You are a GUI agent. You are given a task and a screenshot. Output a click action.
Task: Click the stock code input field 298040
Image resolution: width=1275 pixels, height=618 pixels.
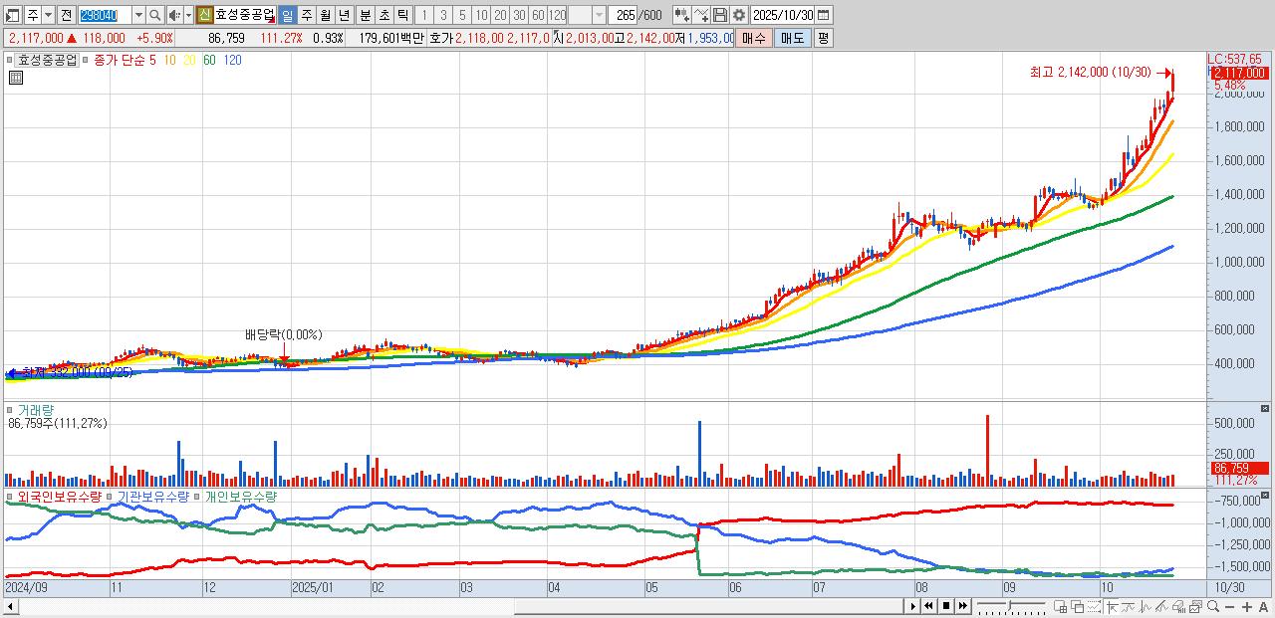105,15
